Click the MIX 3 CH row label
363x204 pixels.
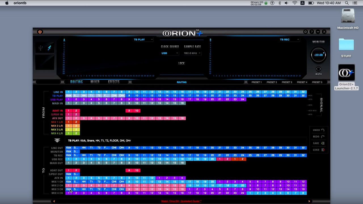[x=57, y=189]
